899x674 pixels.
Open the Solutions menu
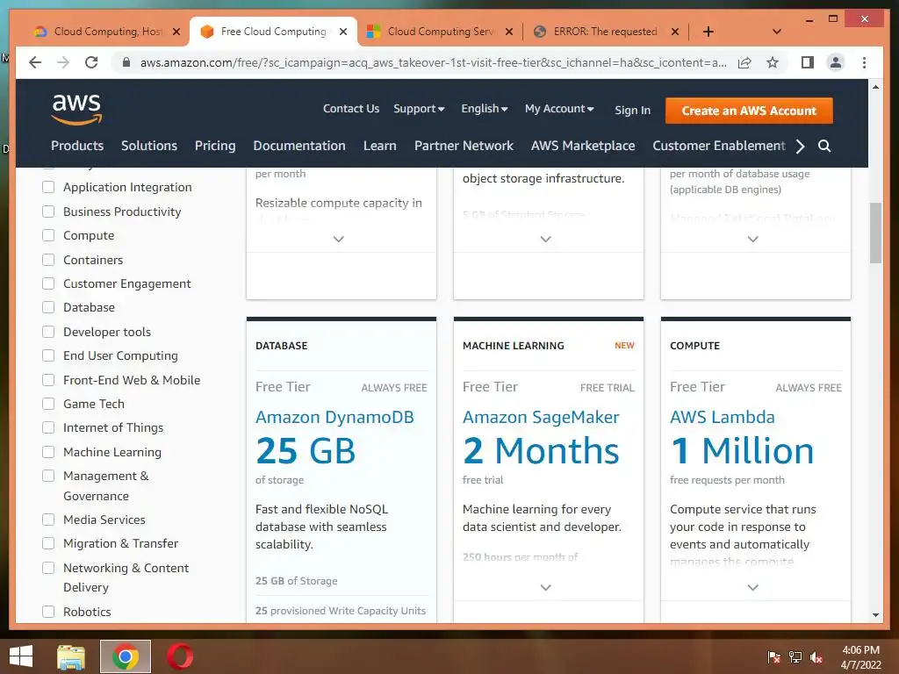click(x=149, y=146)
